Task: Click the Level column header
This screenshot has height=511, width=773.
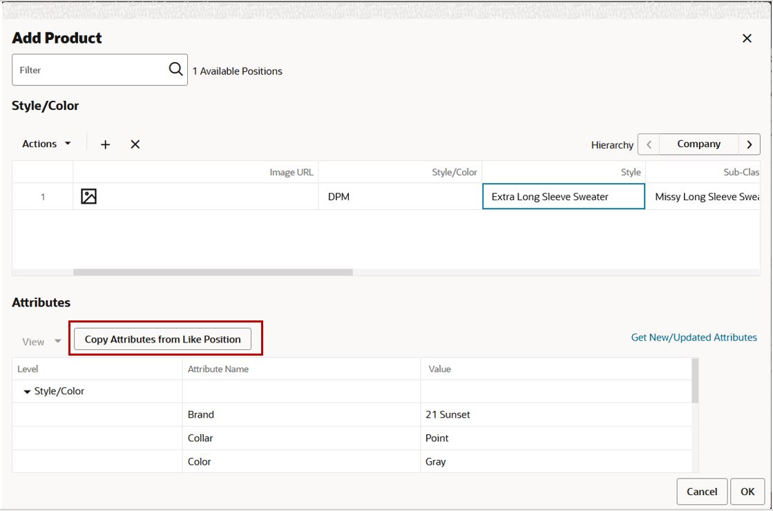Action: coord(97,369)
